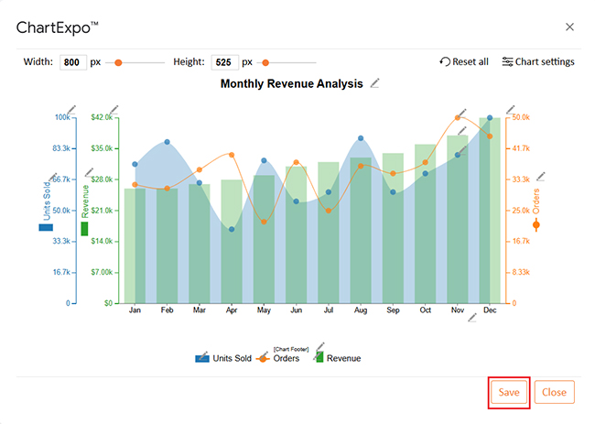Save the chart
This screenshot has height=424, width=595.
pos(509,392)
